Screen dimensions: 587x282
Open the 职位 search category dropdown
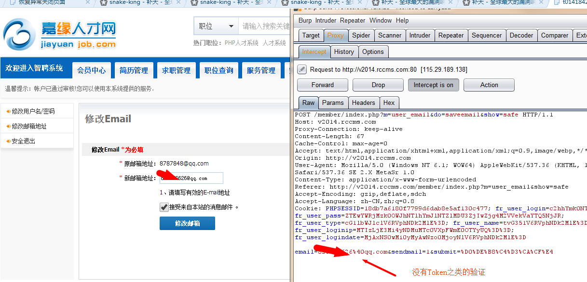click(x=216, y=26)
